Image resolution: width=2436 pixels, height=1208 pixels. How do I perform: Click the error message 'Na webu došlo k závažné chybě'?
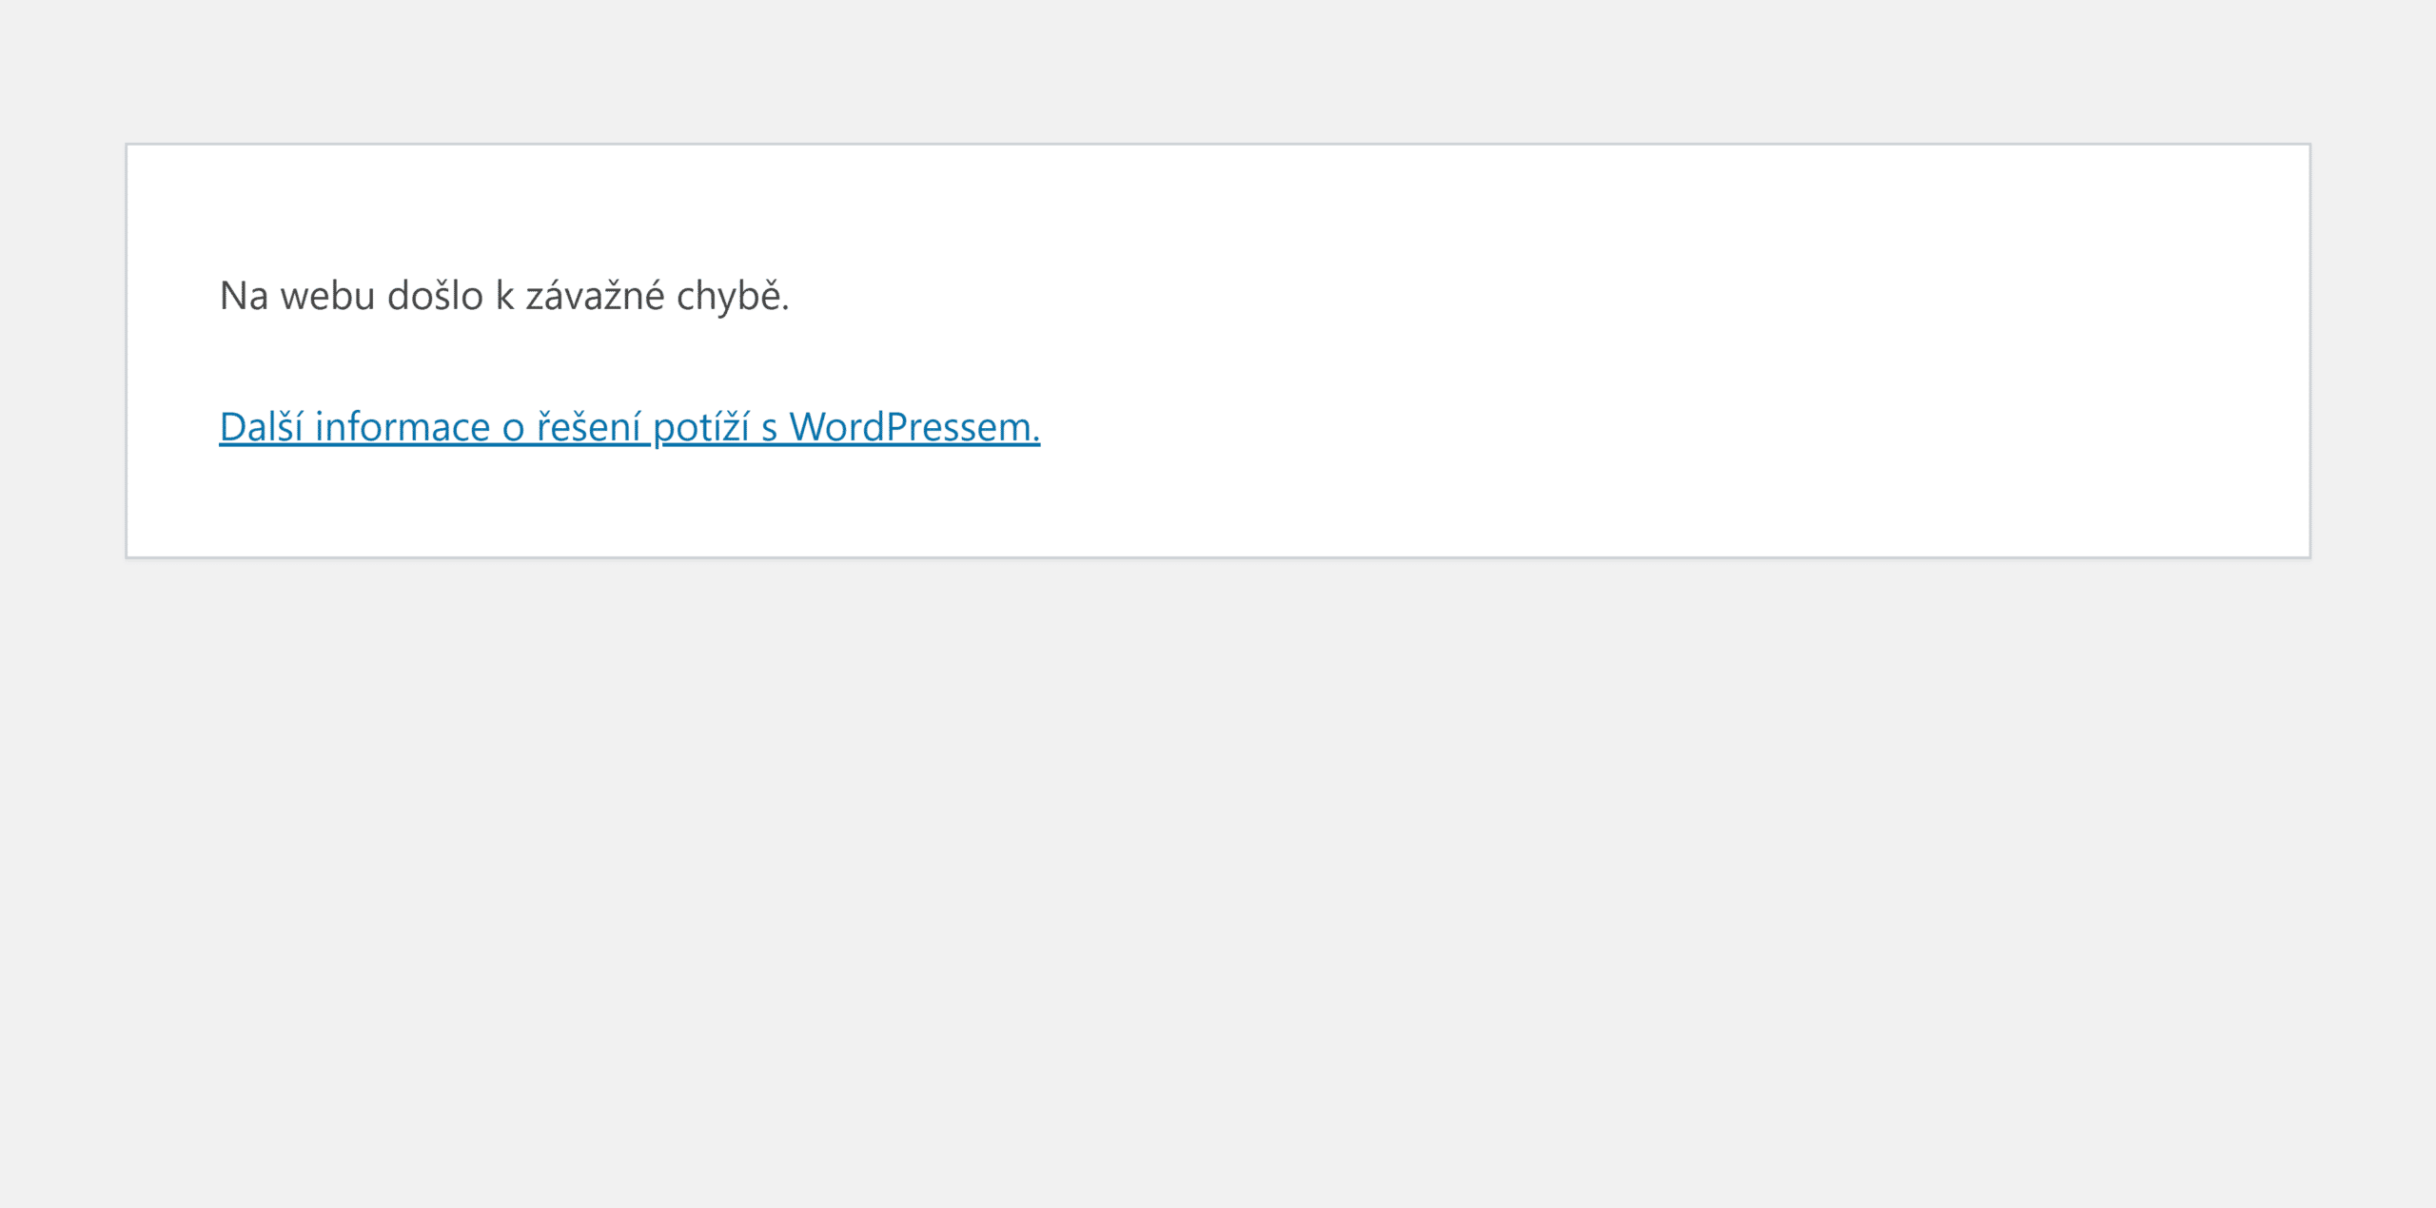click(x=504, y=298)
